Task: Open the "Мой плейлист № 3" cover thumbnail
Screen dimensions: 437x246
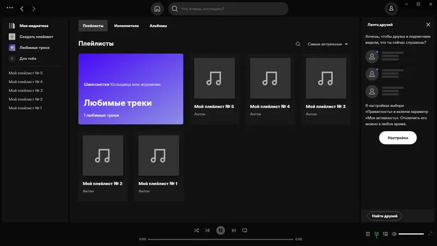Action: (326, 78)
